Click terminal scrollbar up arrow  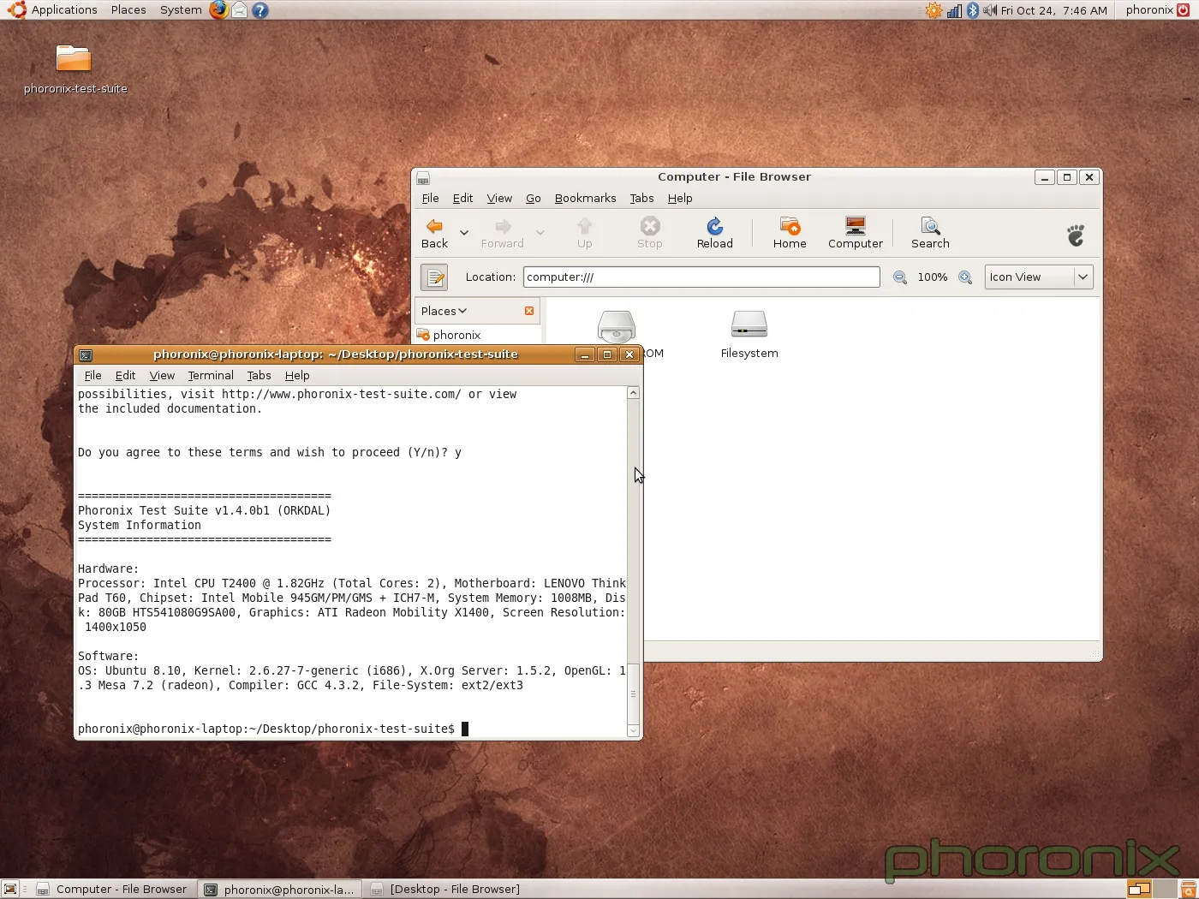pos(633,393)
